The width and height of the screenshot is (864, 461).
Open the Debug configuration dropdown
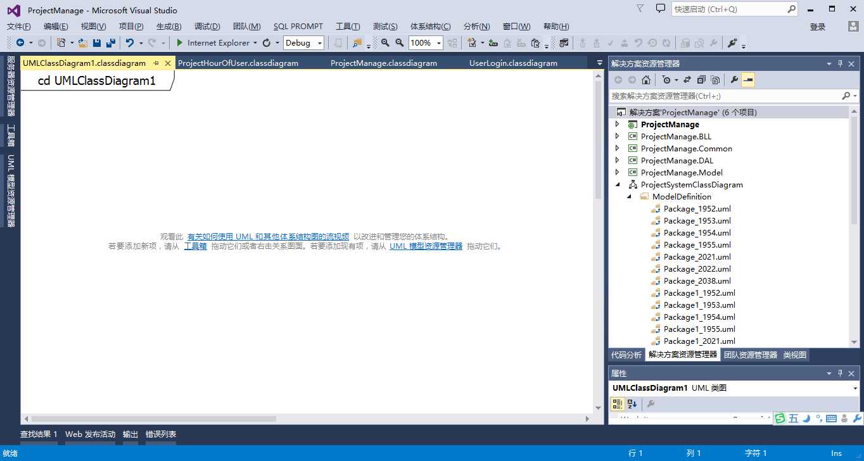point(320,43)
